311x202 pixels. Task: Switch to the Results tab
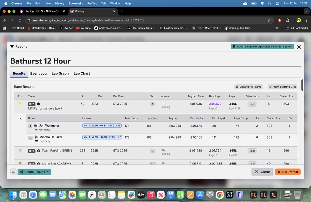point(19,73)
